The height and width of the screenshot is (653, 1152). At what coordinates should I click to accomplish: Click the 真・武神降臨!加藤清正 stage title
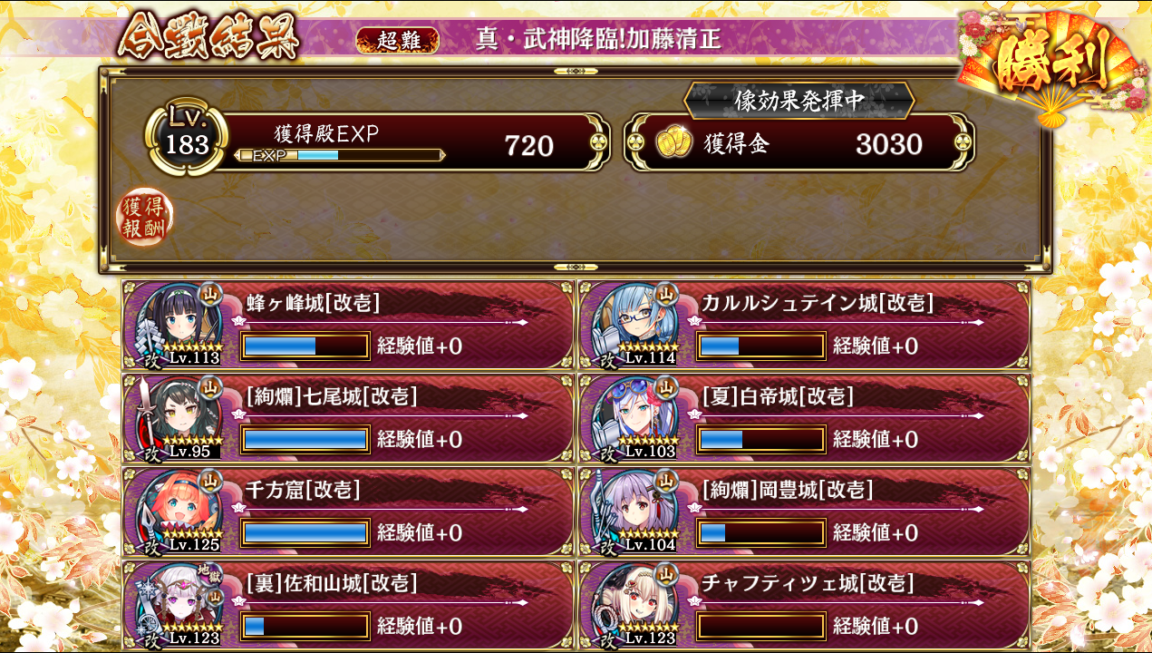598,40
